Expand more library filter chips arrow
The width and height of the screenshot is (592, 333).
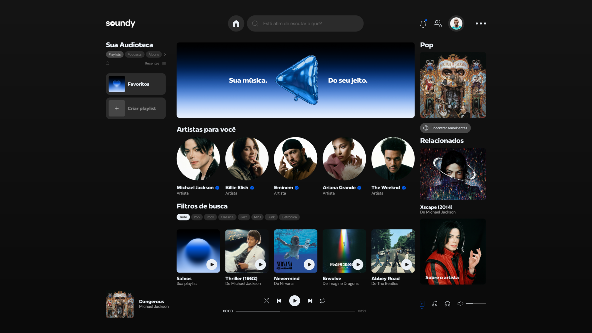click(165, 55)
